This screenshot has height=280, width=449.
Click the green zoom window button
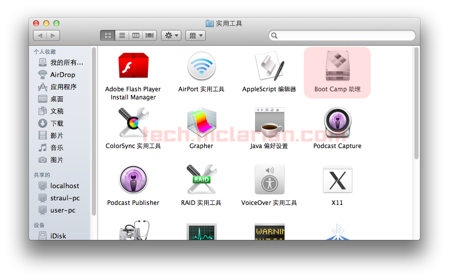click(x=56, y=23)
